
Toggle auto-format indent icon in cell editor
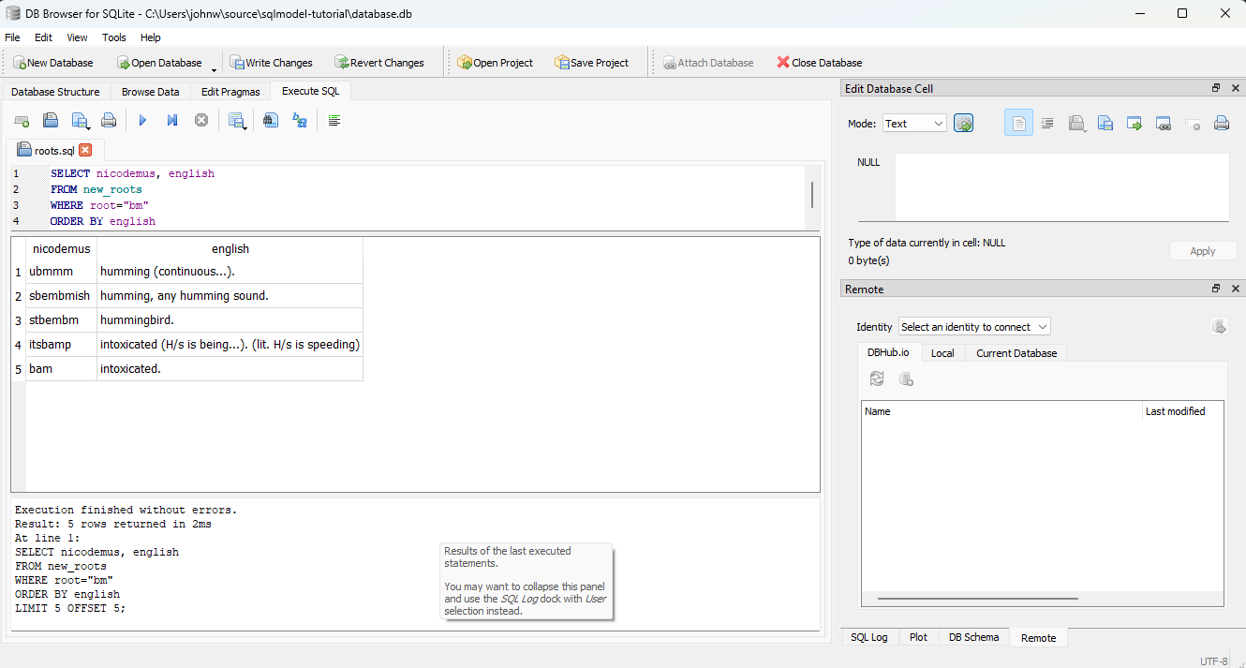1047,123
